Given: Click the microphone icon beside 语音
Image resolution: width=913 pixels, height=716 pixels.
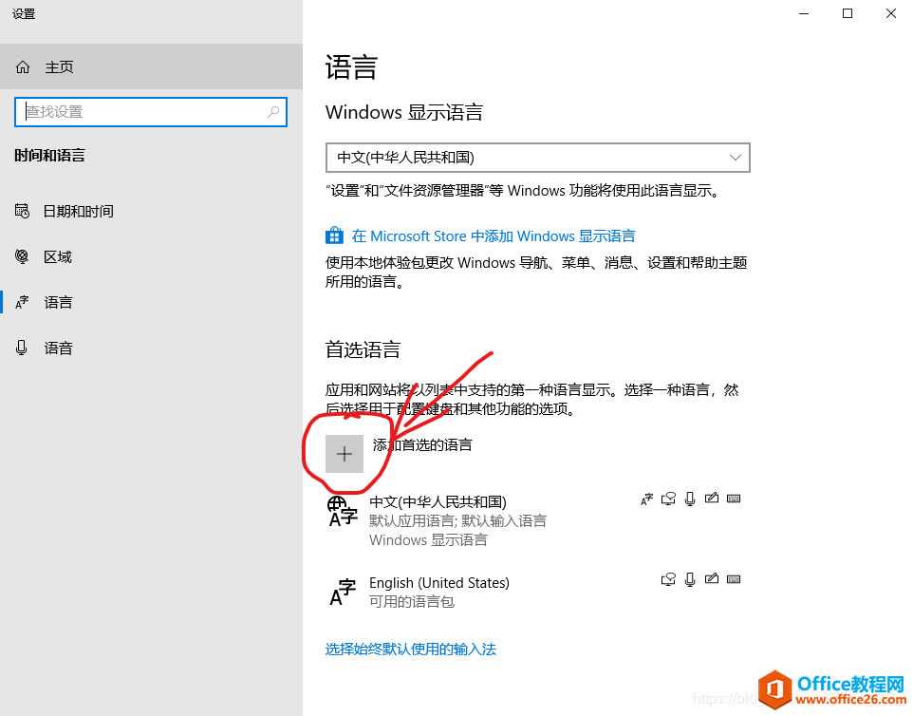Looking at the screenshot, I should click(22, 348).
